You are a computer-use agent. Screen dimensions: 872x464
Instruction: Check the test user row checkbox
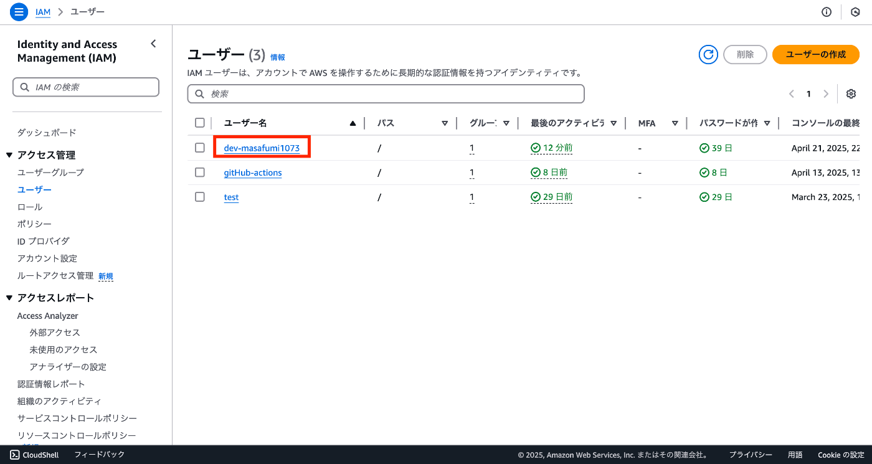(x=200, y=197)
